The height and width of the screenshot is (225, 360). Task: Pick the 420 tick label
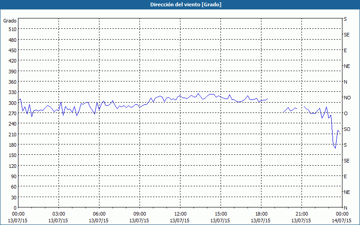[13, 61]
